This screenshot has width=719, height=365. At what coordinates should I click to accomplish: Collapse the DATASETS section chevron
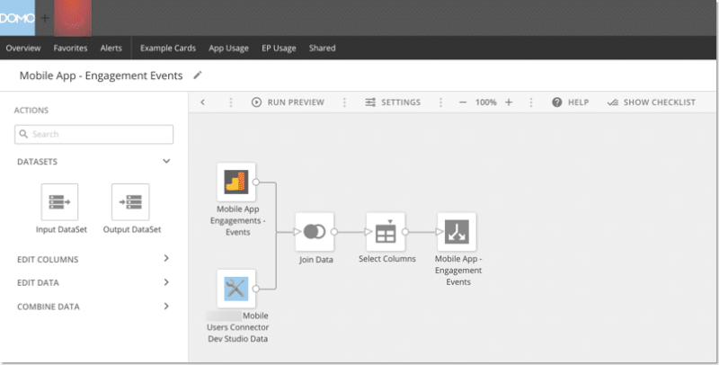166,161
